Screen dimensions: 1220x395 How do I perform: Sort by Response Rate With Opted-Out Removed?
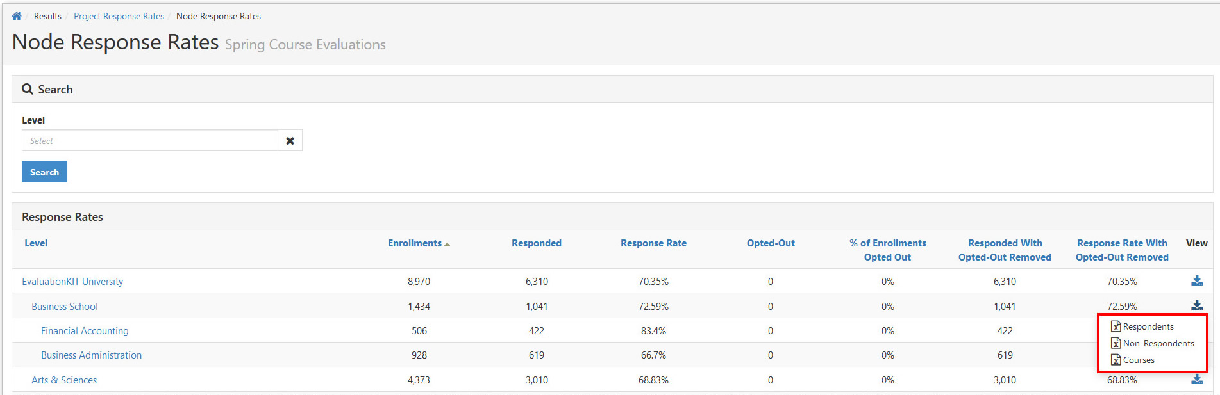[1122, 250]
